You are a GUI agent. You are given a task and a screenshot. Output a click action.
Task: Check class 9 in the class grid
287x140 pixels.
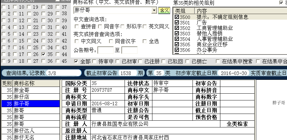point(4,61)
